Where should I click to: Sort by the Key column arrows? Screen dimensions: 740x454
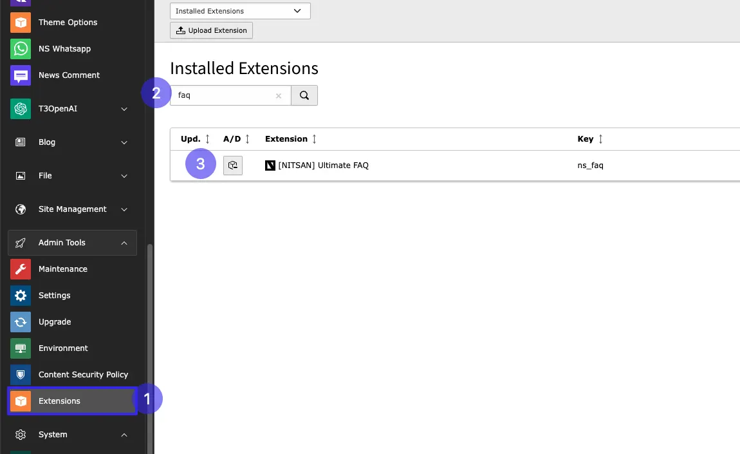point(600,139)
